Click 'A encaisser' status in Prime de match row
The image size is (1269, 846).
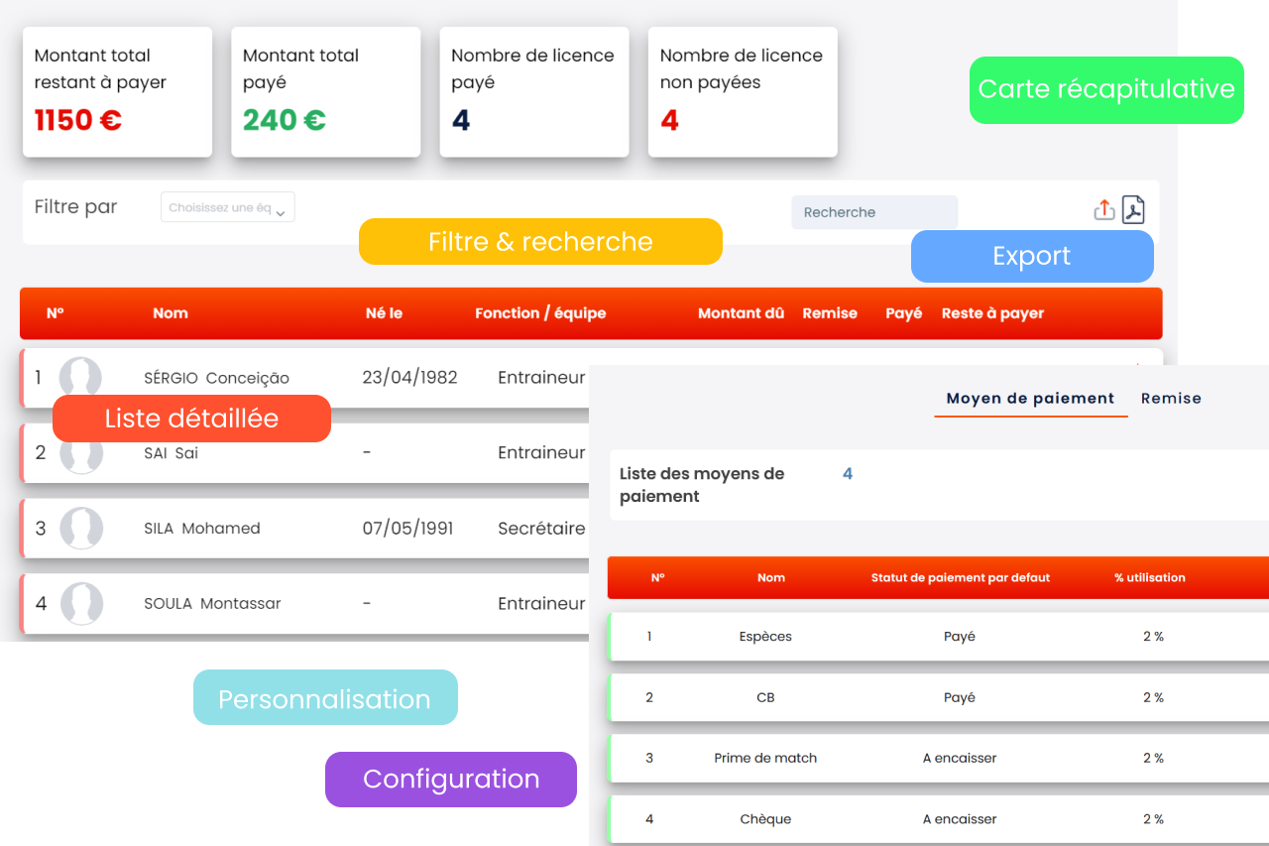tap(960, 758)
